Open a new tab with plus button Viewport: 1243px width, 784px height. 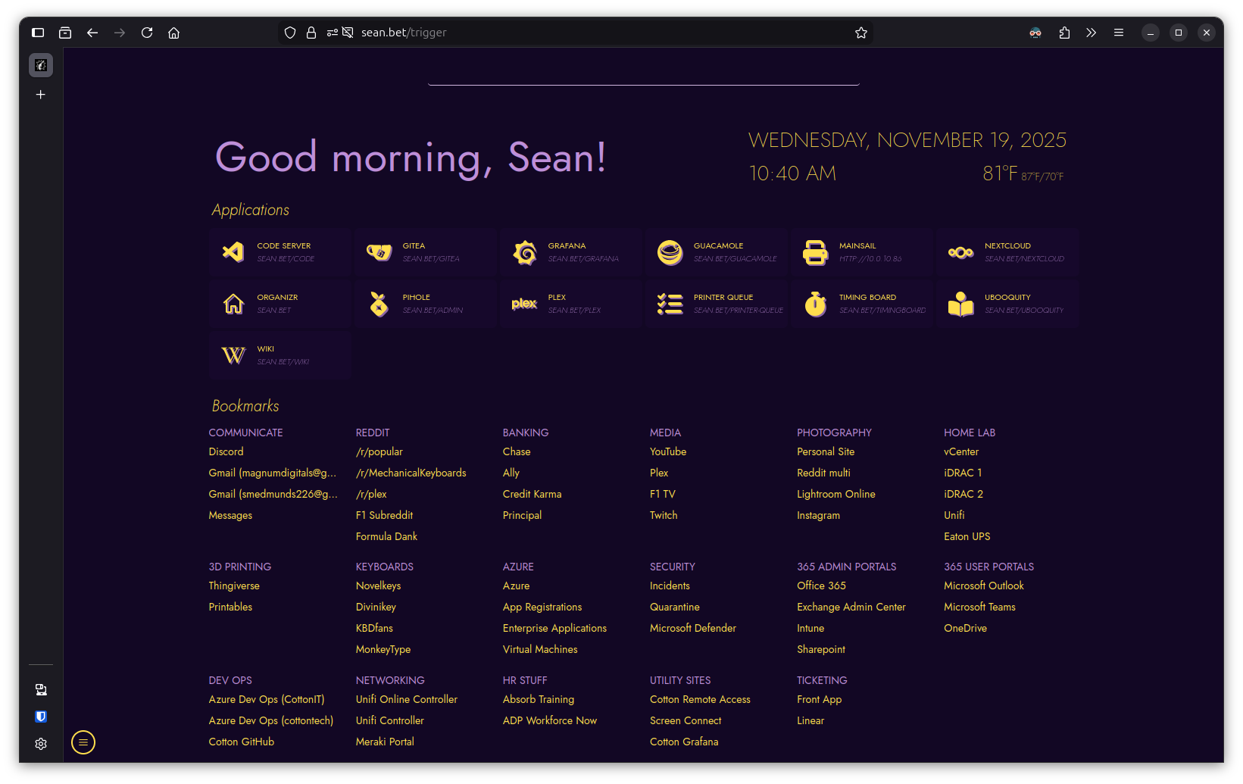click(41, 95)
